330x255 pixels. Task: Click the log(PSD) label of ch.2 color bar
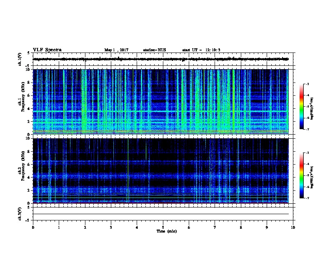click(312, 177)
